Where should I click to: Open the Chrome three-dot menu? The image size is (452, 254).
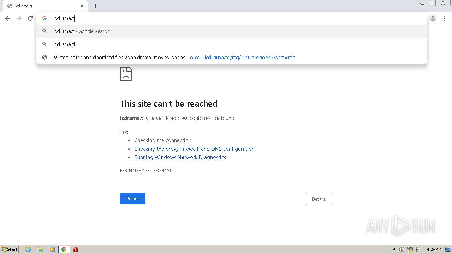pyautogui.click(x=444, y=18)
